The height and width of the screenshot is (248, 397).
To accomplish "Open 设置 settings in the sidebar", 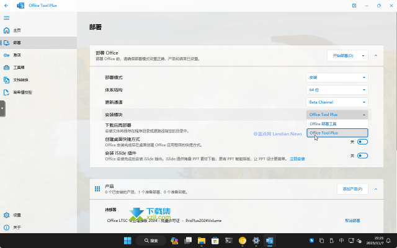I will (x=38, y=215).
